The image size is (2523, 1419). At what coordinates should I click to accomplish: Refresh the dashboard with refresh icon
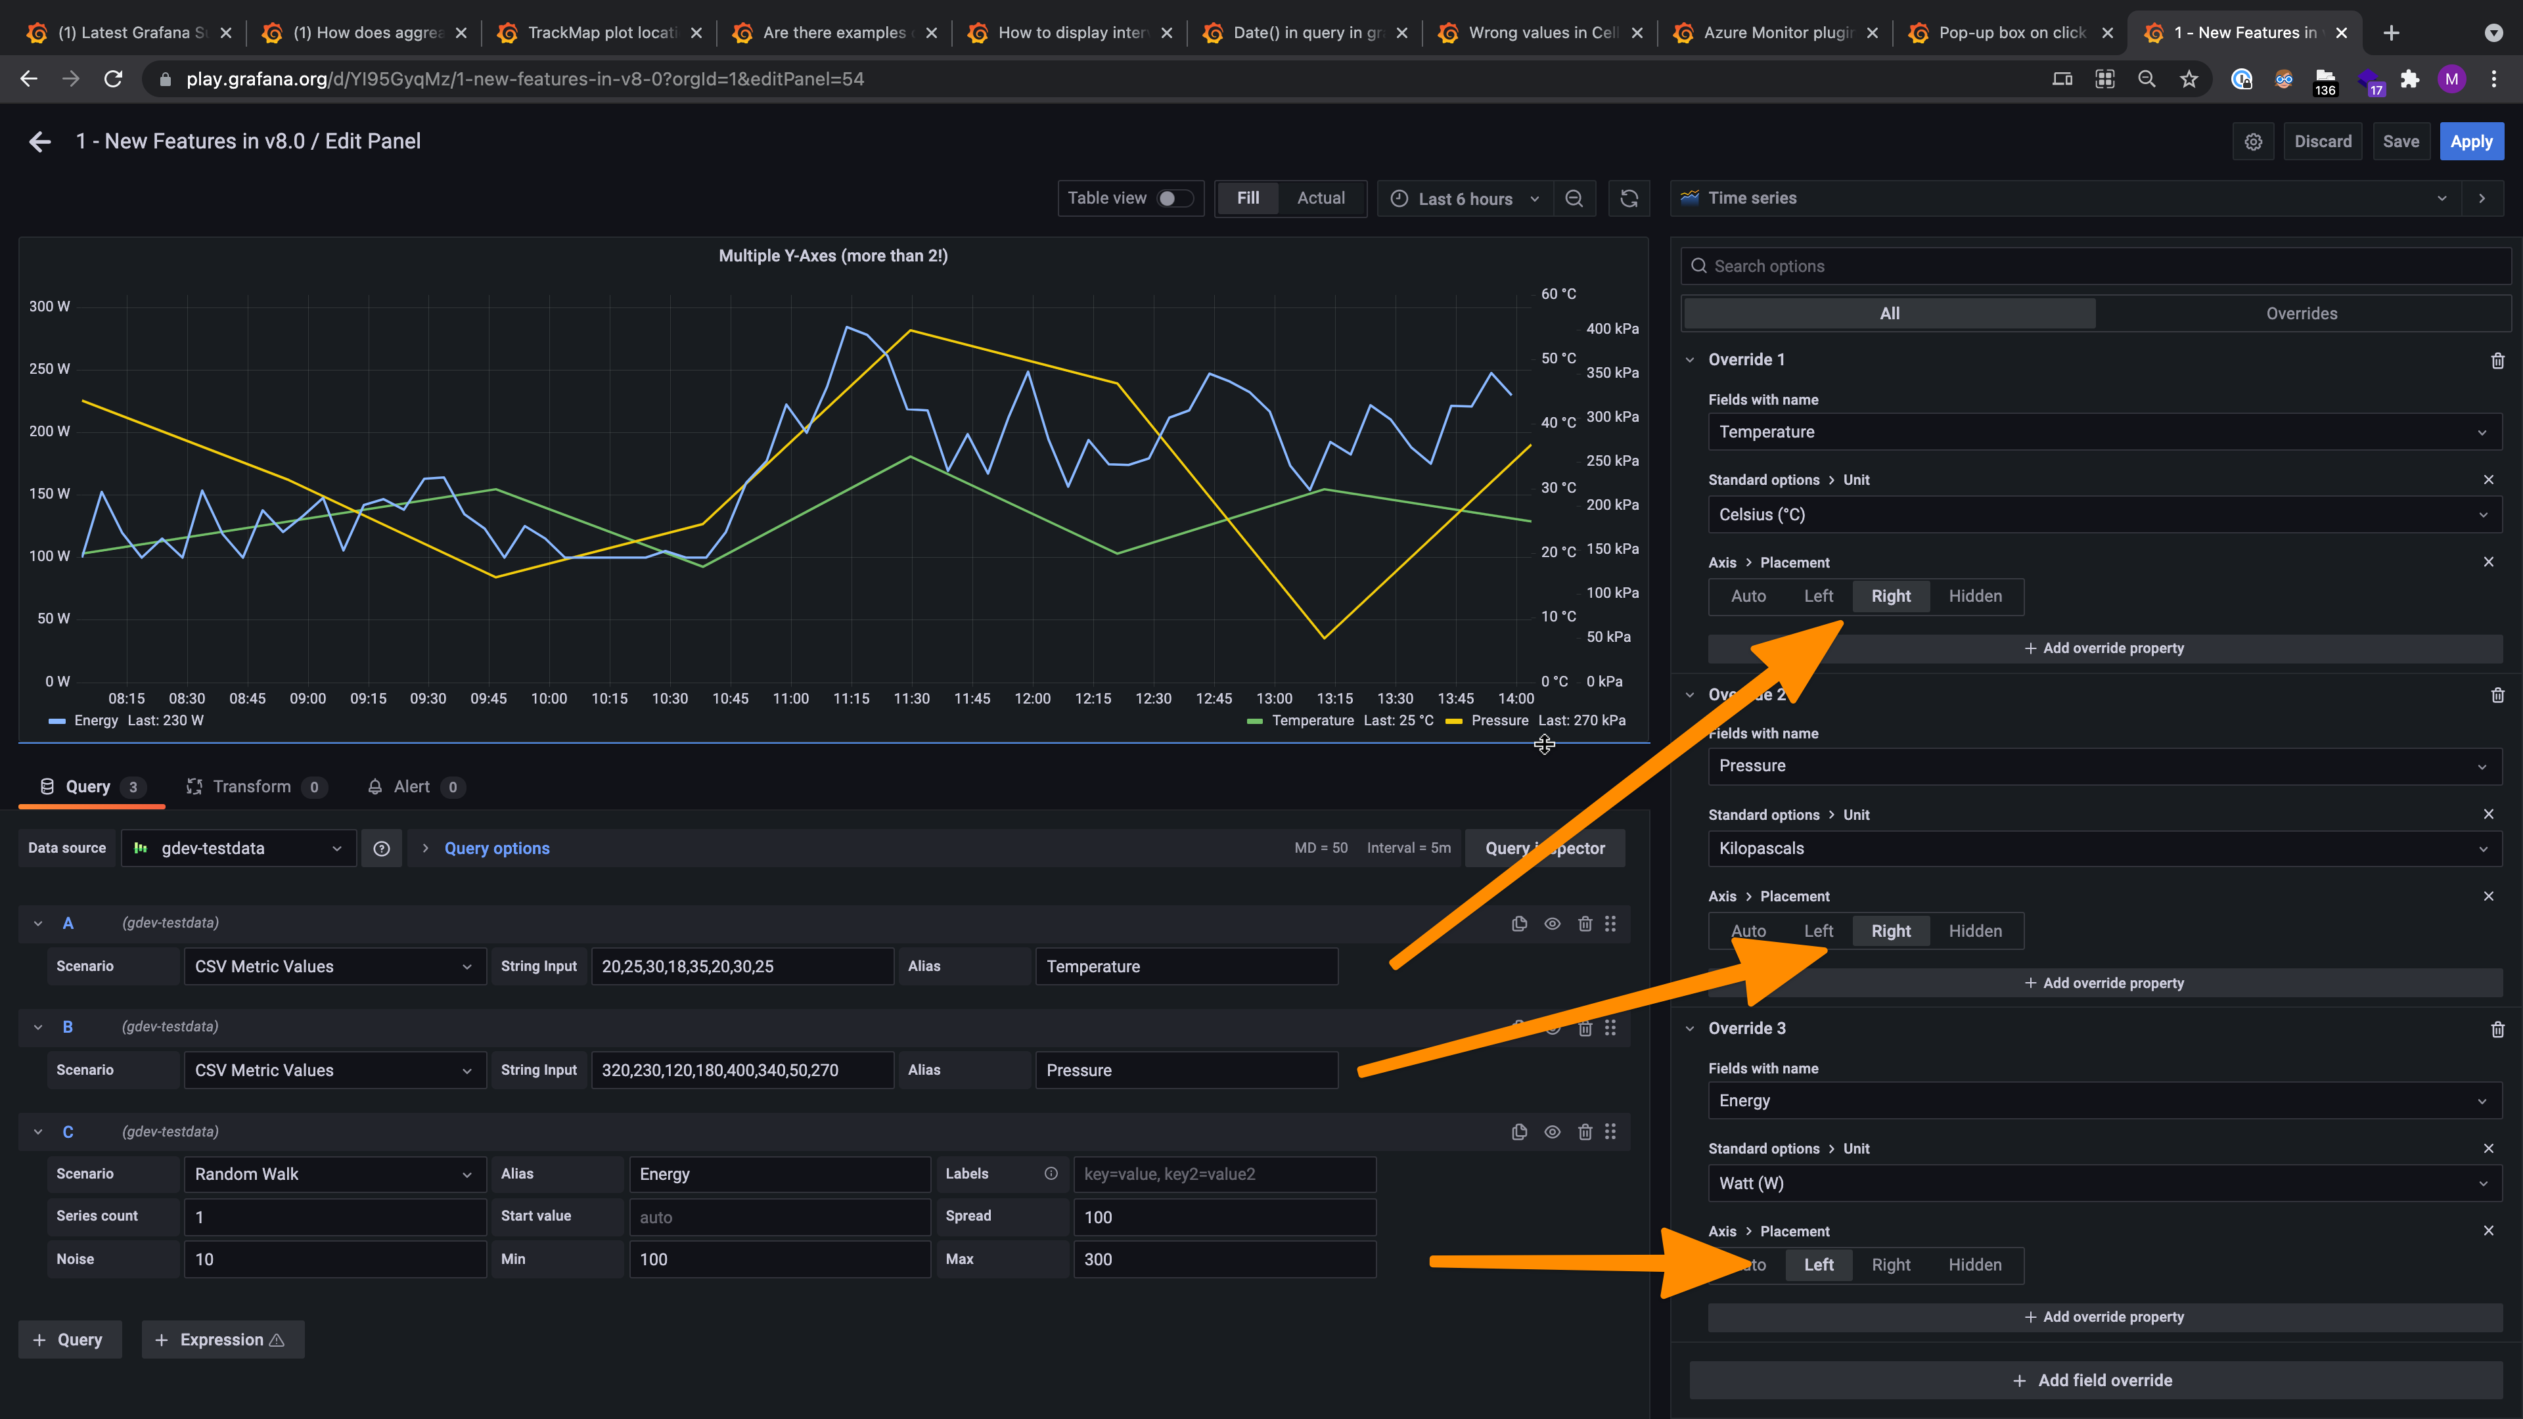pyautogui.click(x=1629, y=199)
